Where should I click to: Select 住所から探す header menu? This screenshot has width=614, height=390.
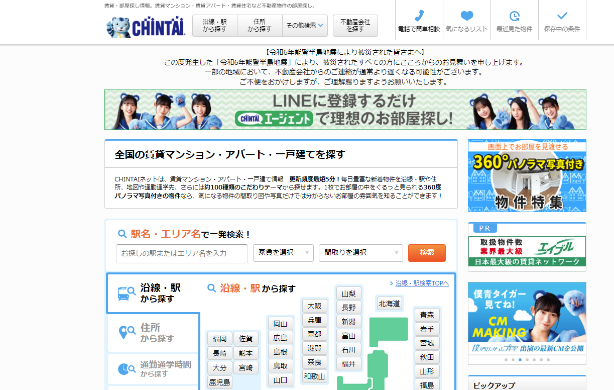[260, 25]
